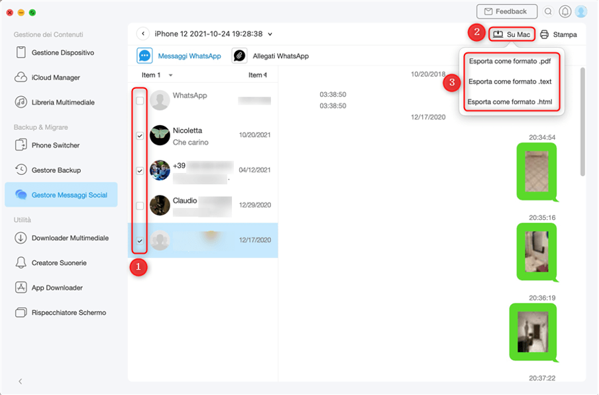Switch to the Allegati WhatsApp tab
This screenshot has width=599, height=395.
(280, 56)
